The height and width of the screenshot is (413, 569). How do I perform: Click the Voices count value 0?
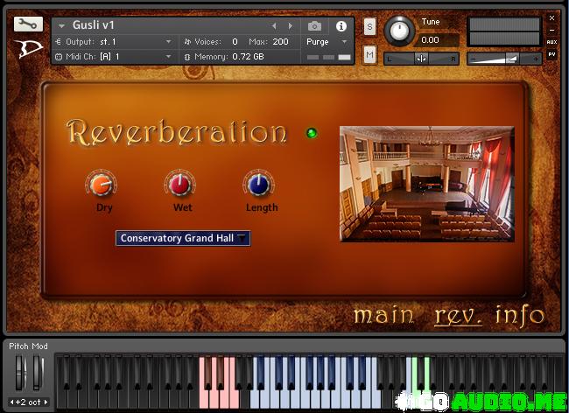(235, 42)
